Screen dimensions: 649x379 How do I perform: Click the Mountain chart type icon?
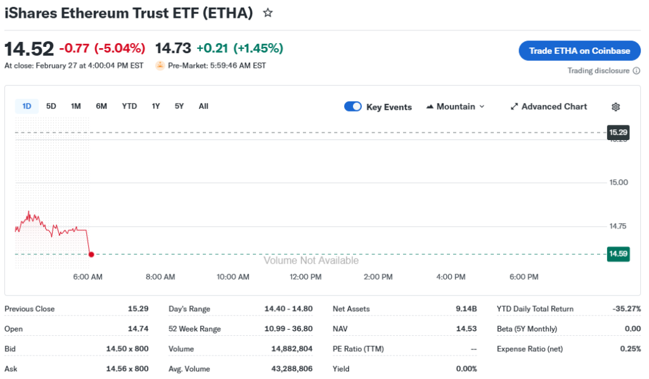tap(430, 106)
